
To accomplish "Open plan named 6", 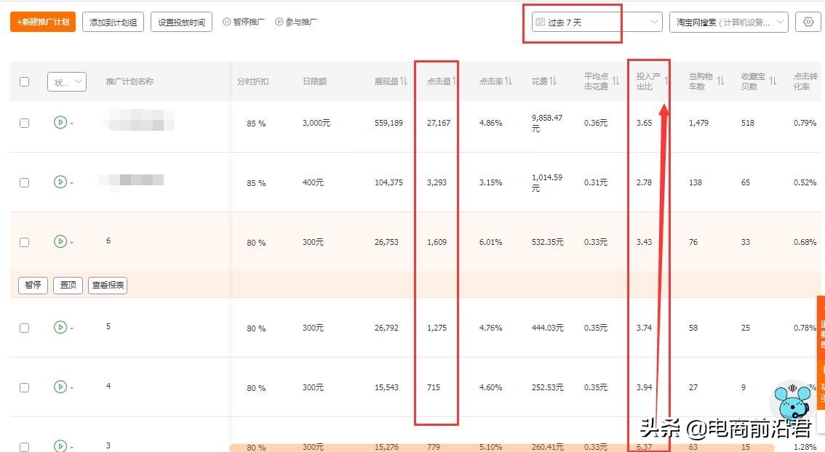I will (x=108, y=241).
